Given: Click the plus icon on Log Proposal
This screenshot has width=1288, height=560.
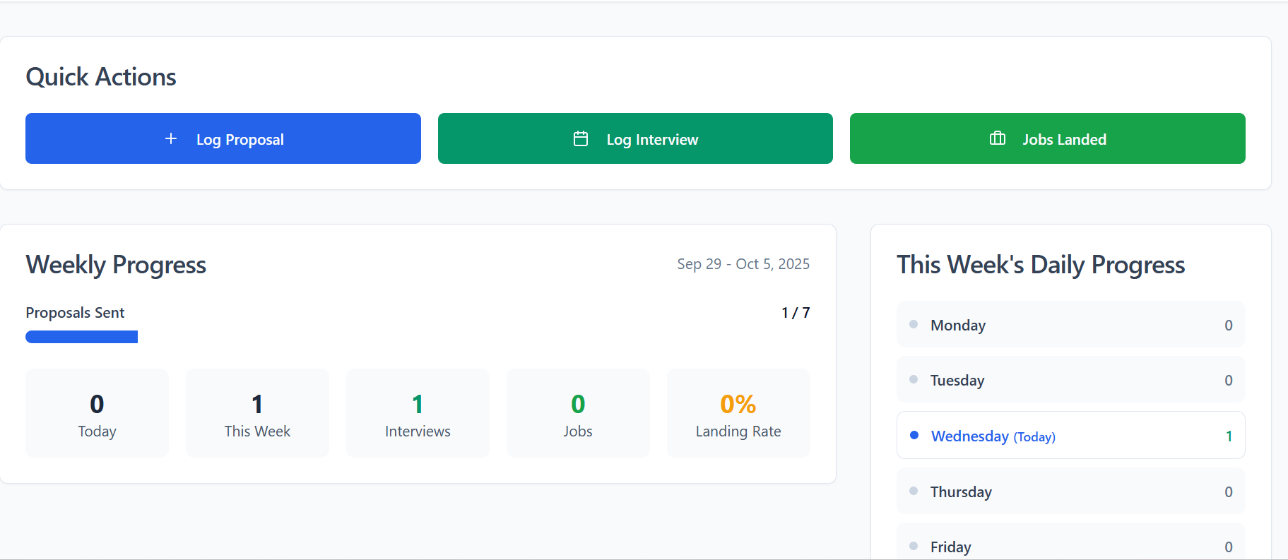Looking at the screenshot, I should [x=171, y=139].
